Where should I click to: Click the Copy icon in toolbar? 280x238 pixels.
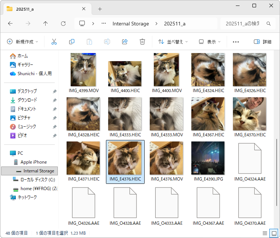point(72,42)
